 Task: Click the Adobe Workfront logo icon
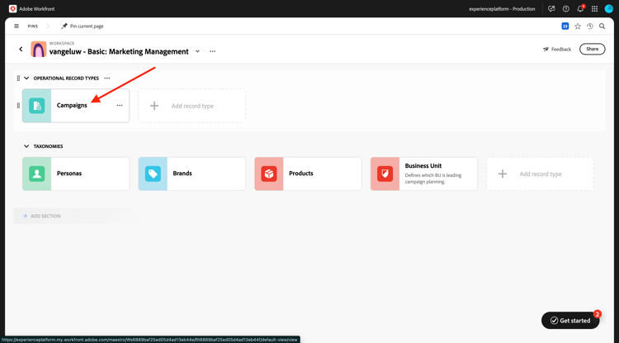pos(12,9)
